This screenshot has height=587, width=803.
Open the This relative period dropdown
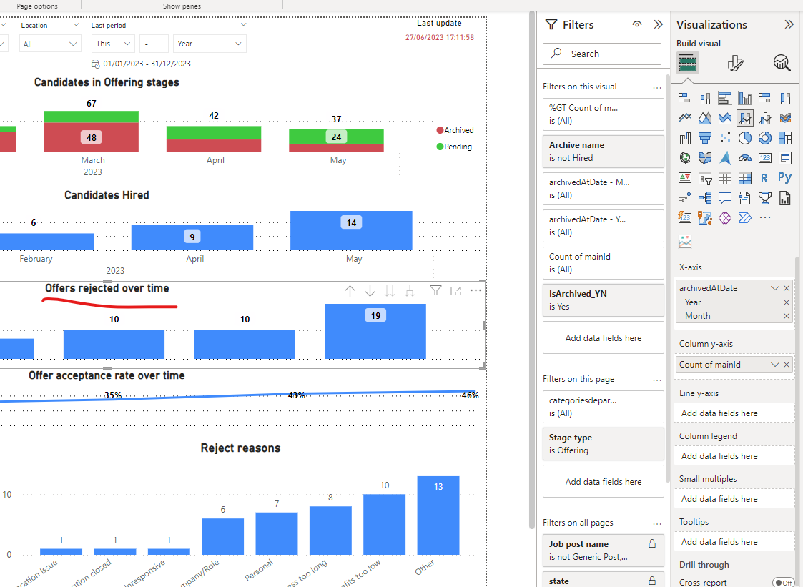click(x=113, y=44)
